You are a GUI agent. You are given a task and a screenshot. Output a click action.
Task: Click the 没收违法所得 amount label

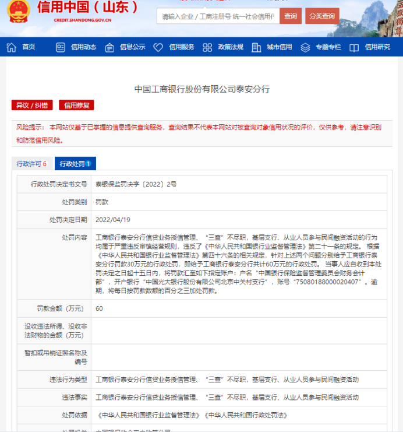56,331
